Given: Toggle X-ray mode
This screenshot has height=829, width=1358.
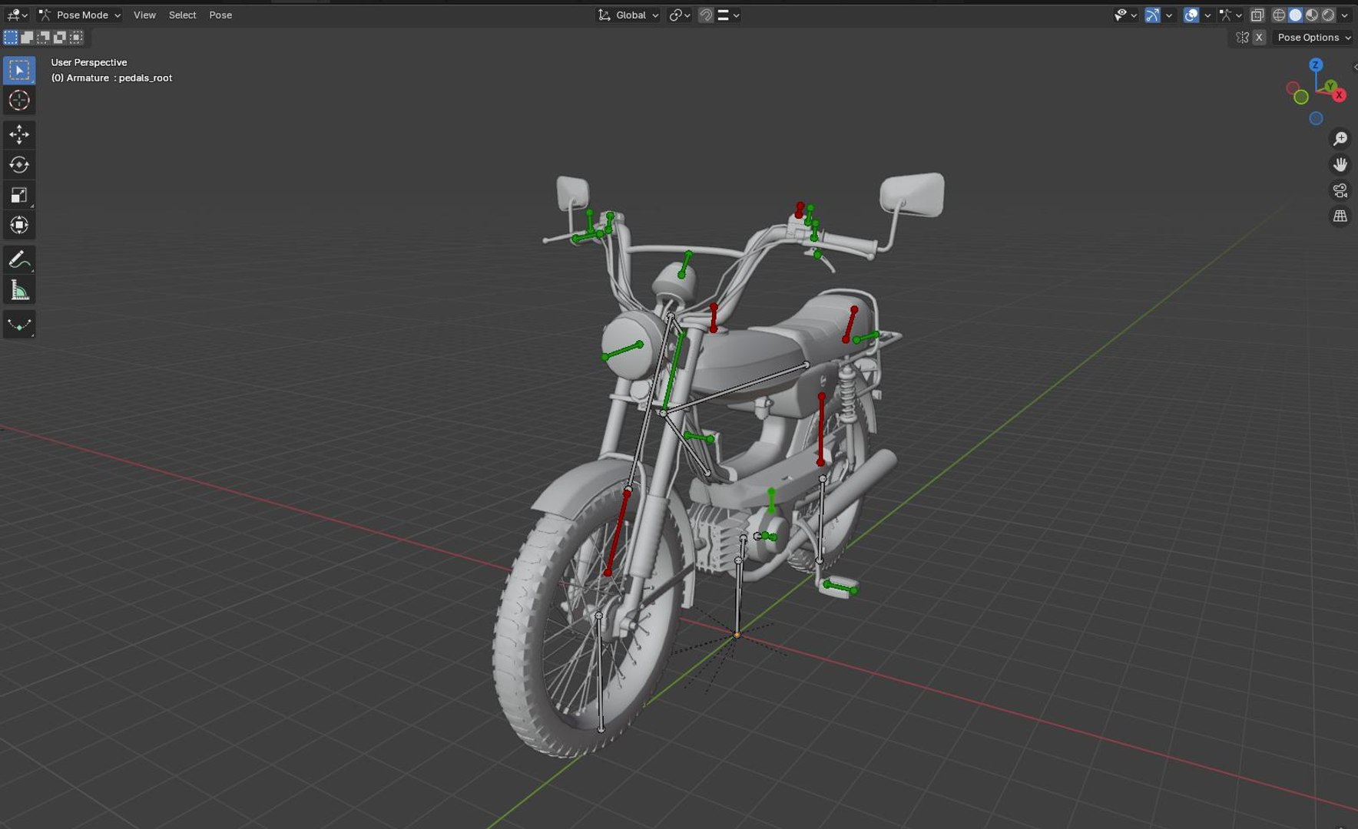Looking at the screenshot, I should (1257, 15).
